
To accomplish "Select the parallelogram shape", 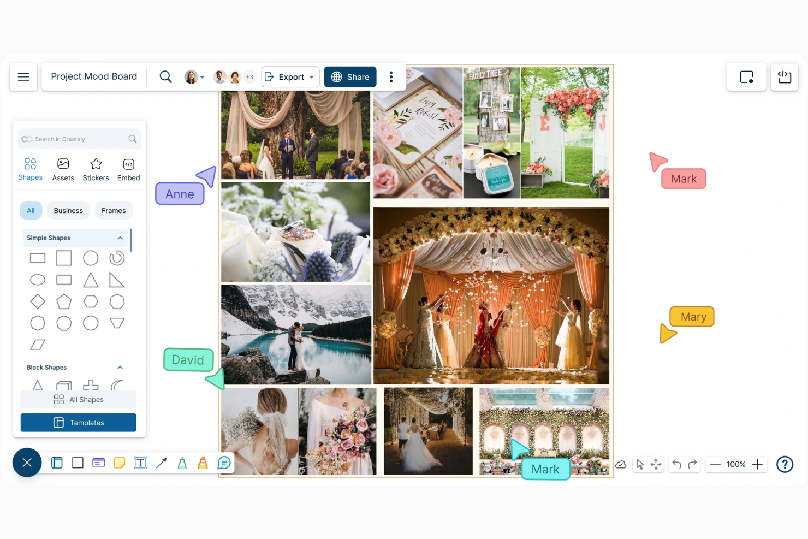I will coord(38,345).
